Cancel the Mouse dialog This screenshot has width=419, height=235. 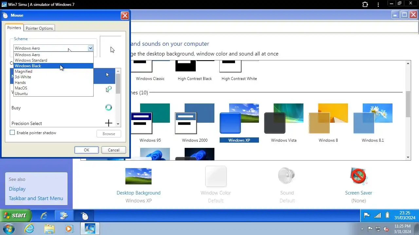tap(114, 150)
